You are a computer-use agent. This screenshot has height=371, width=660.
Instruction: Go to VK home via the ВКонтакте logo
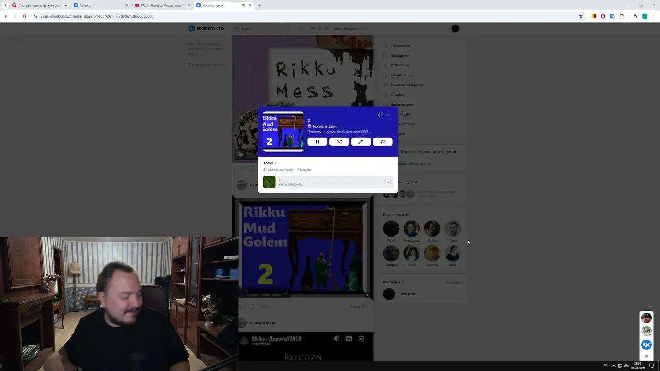205,29
